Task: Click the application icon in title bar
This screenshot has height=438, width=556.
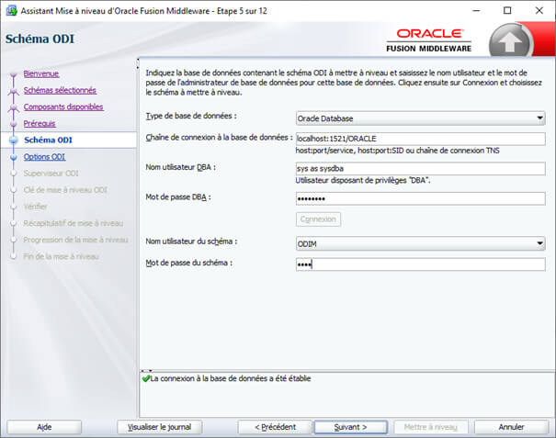Action: pyautogui.click(x=11, y=11)
